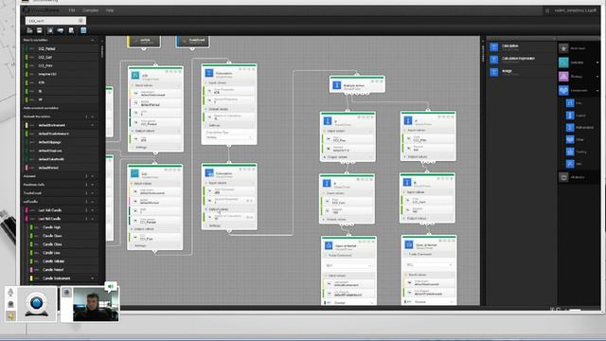Select the Trading subcategory icon

(570, 152)
